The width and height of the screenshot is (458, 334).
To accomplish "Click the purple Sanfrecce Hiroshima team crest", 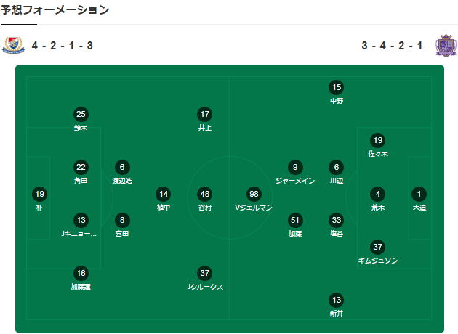I will point(445,46).
